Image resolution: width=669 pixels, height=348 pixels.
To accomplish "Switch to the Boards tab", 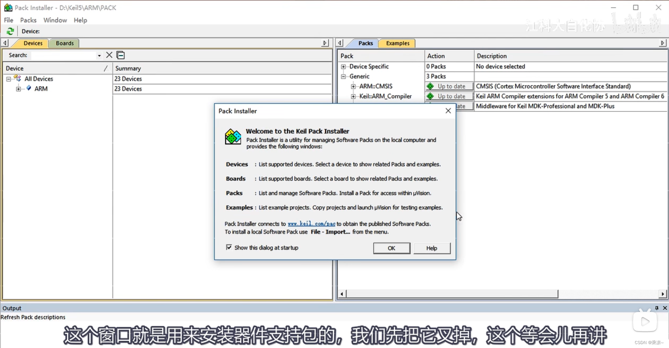I will tap(65, 43).
